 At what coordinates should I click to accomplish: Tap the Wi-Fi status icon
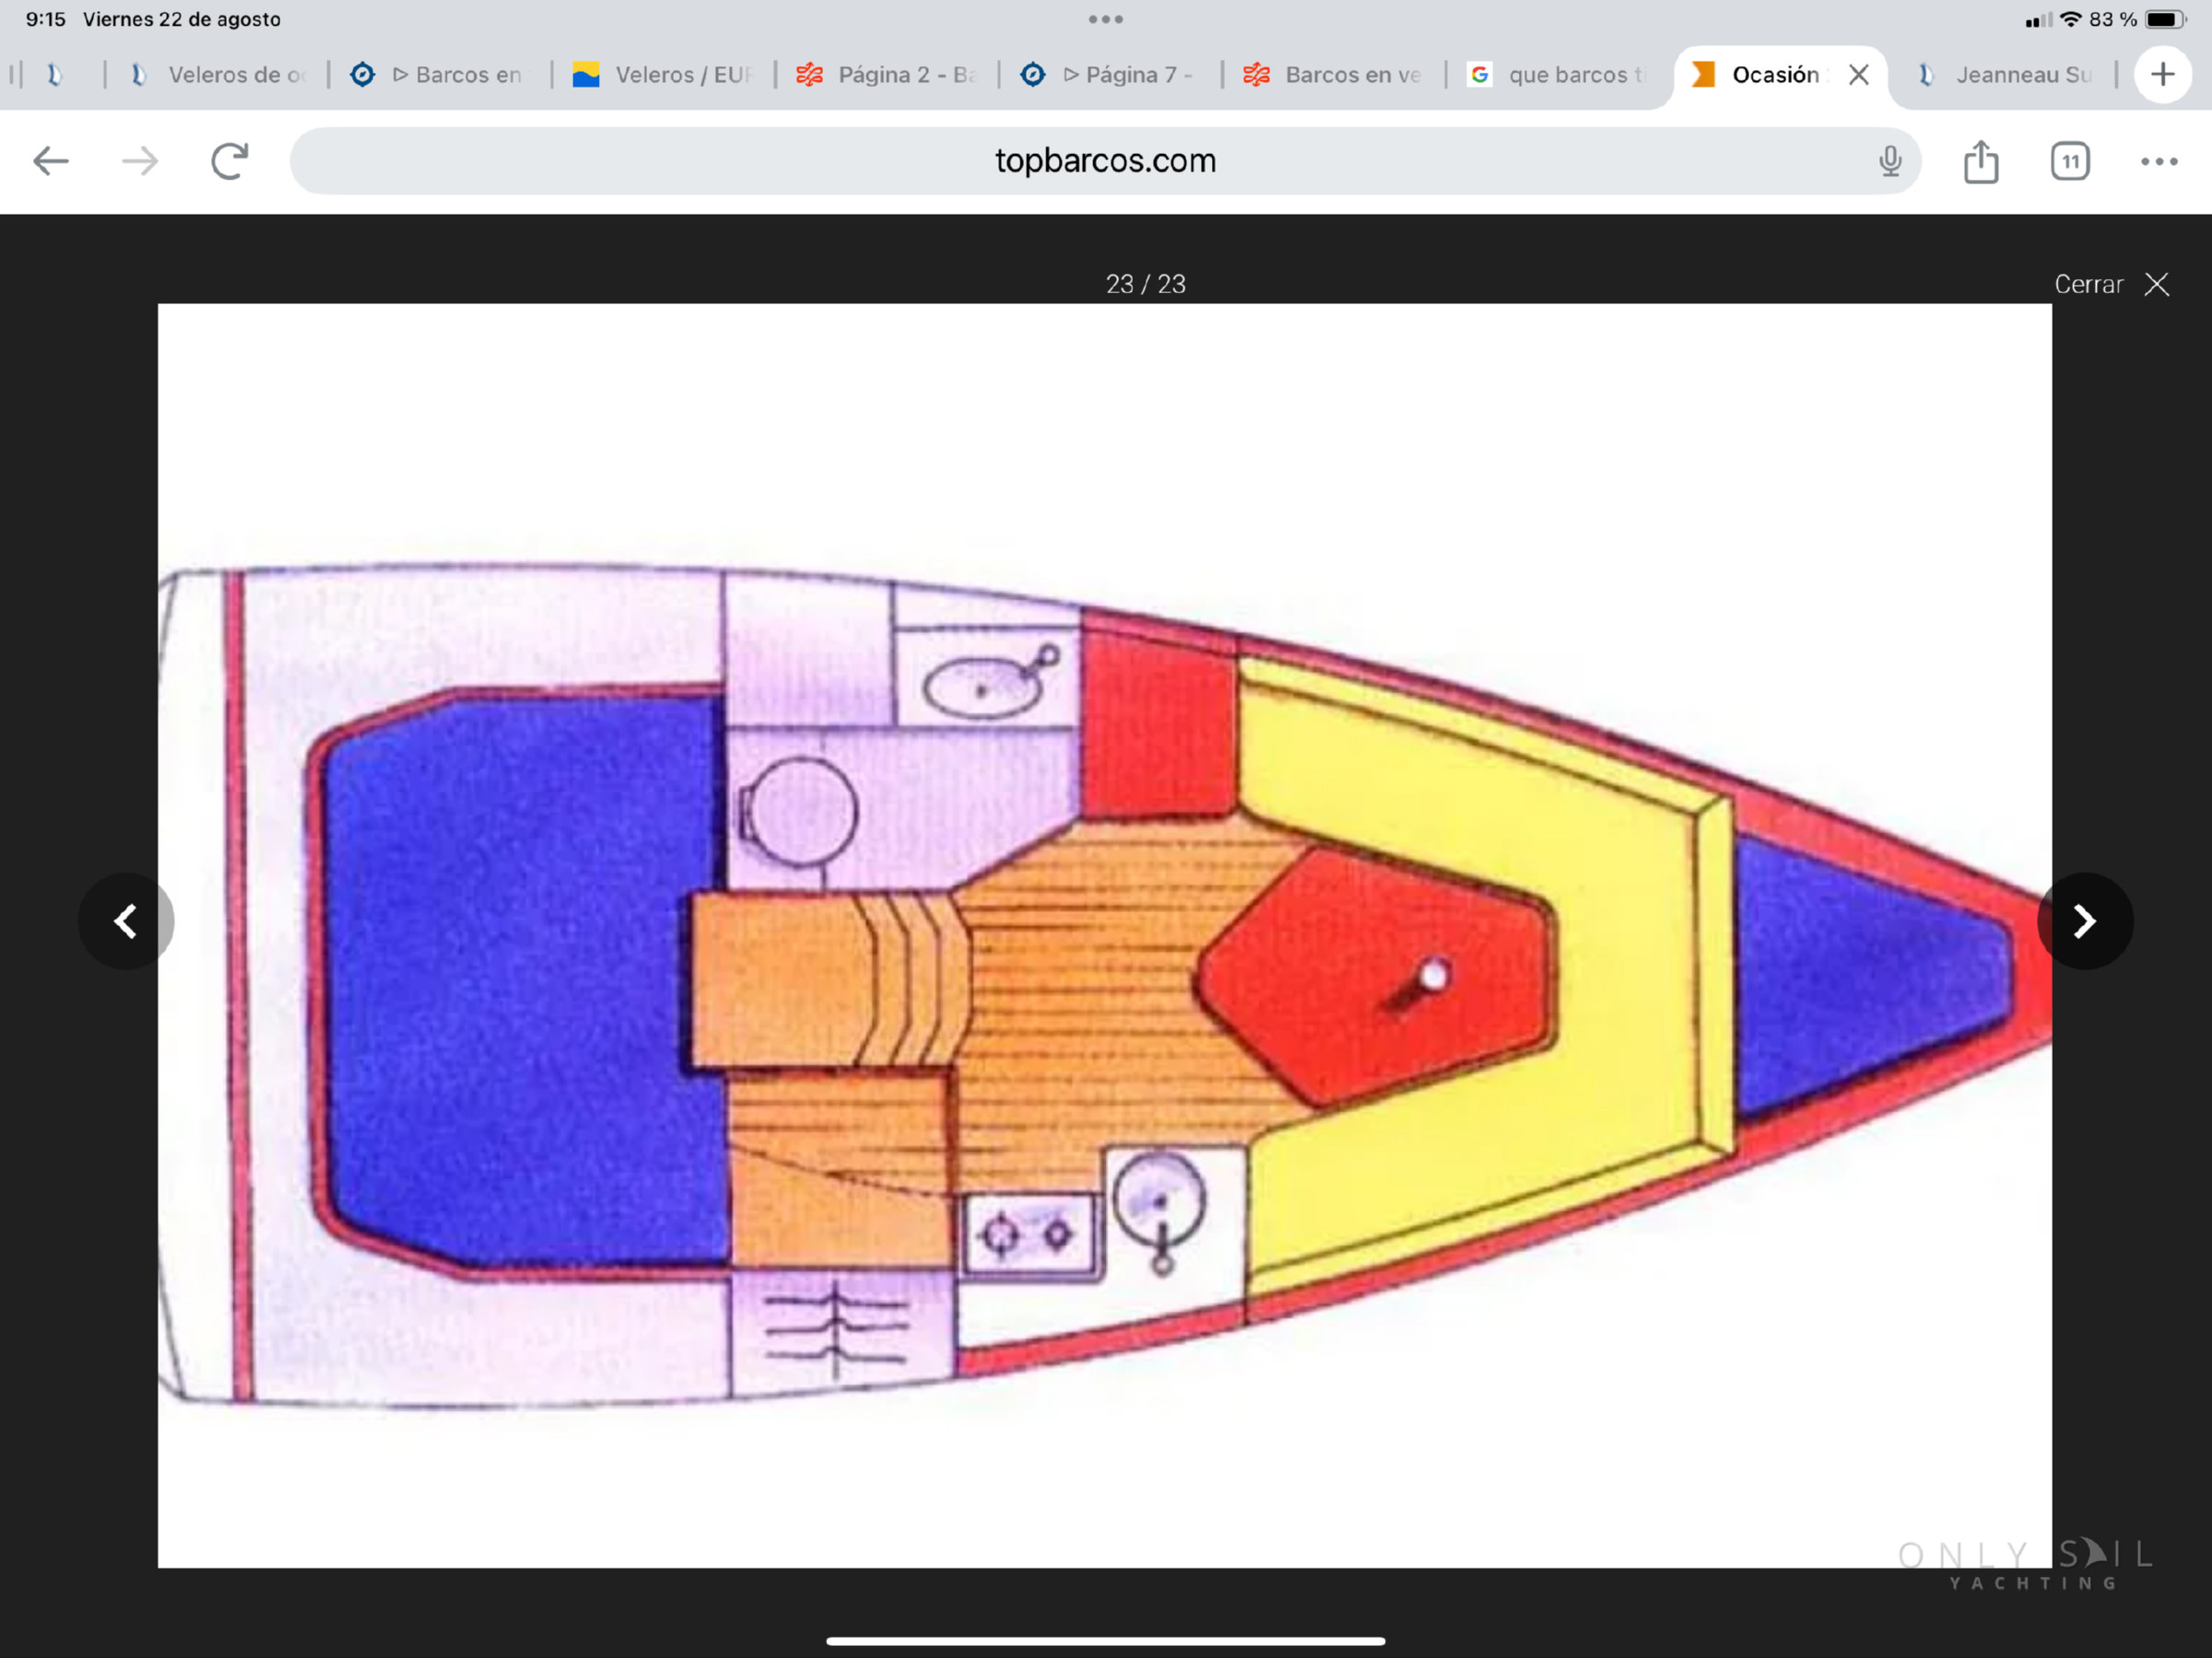pyautogui.click(x=2070, y=19)
